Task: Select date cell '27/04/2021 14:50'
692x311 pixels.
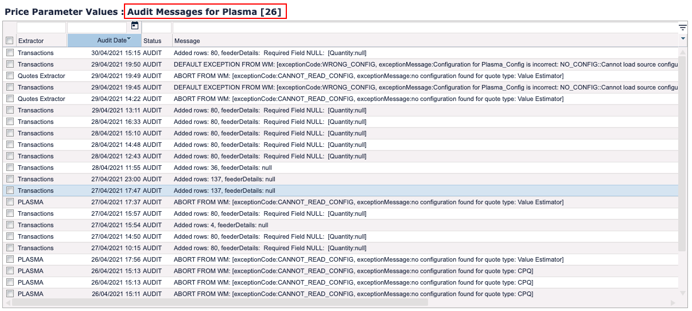Action: point(116,236)
